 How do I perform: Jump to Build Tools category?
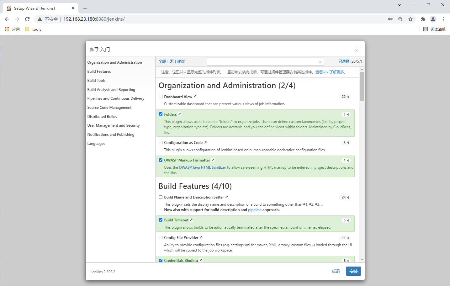(x=96, y=81)
